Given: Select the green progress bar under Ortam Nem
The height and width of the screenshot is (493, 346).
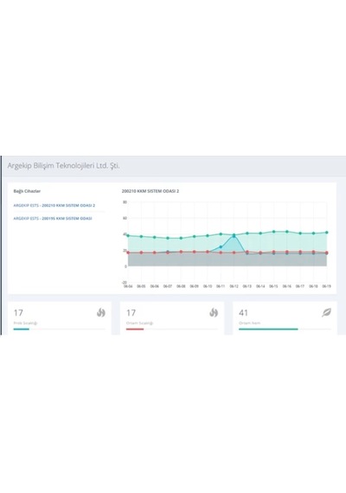Looking at the screenshot, I should point(268,330).
